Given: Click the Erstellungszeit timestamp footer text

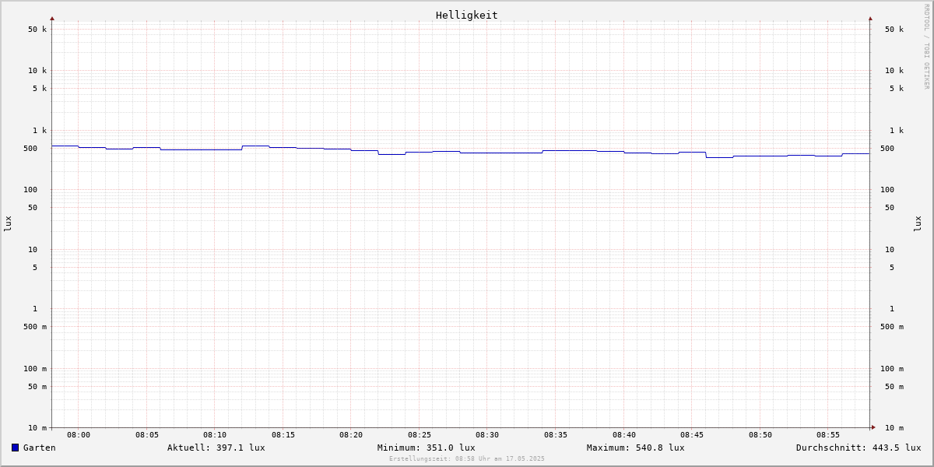Looking at the screenshot, I should (x=467, y=458).
